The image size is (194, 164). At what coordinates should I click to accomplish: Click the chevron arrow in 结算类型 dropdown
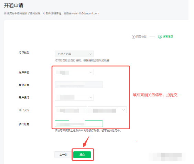90,54
